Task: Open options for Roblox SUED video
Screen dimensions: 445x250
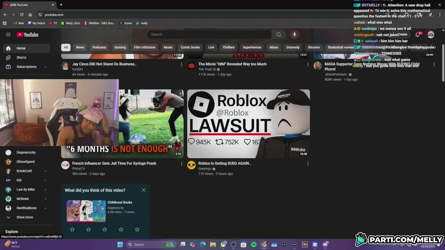Action: tap(308, 164)
